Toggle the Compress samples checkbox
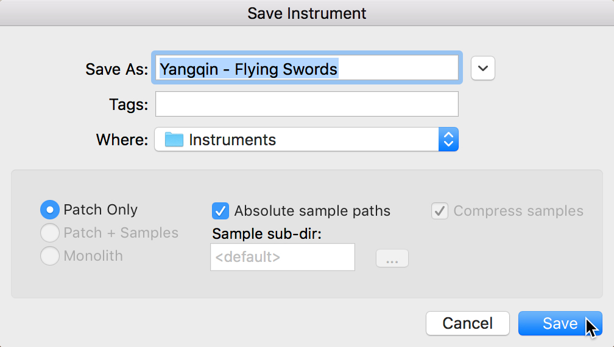The image size is (614, 347). 440,211
